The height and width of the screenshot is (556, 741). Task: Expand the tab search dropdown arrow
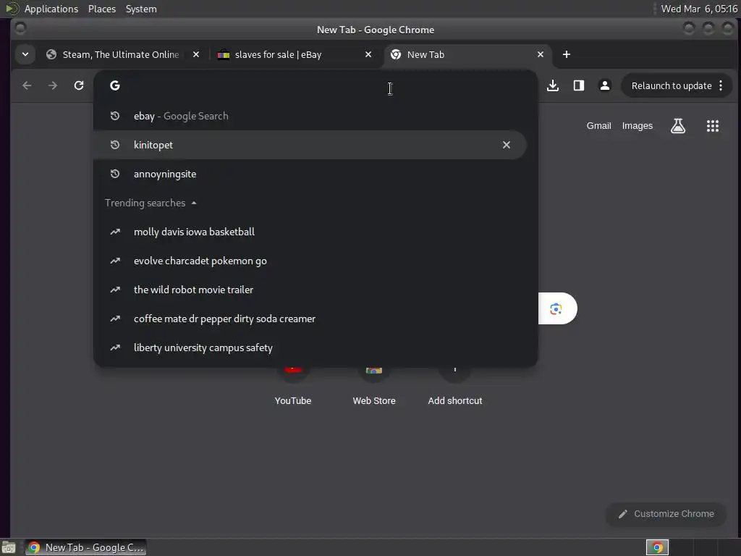25,54
